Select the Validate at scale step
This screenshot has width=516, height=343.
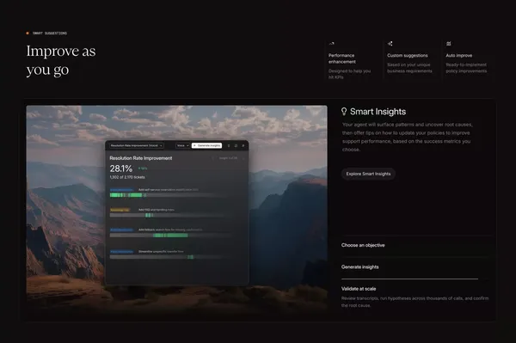[x=359, y=289]
